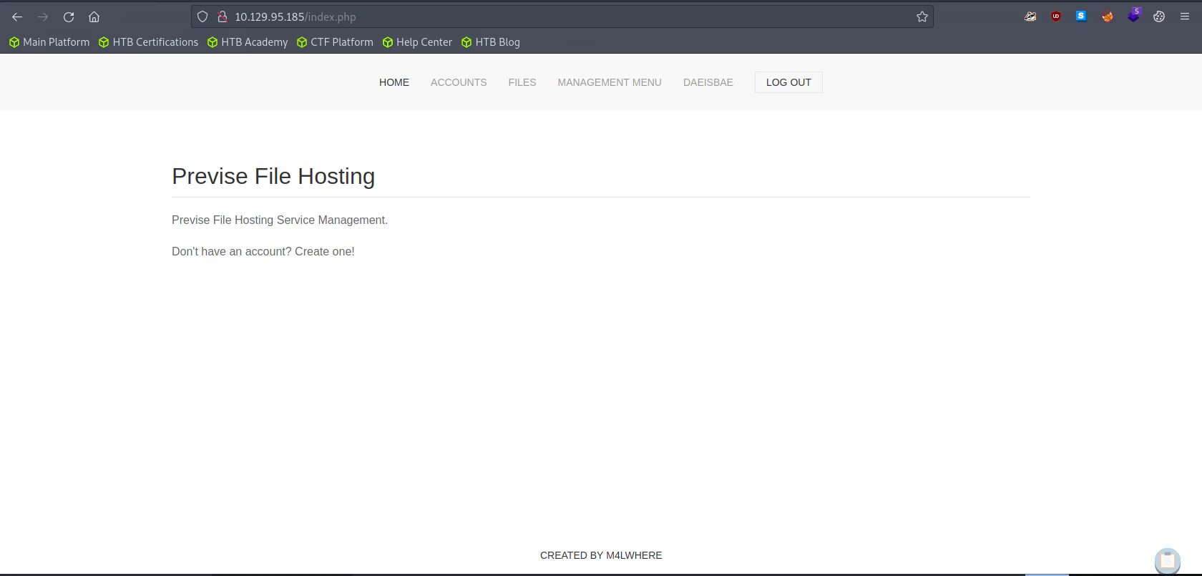
Task: Go back using the browser back arrow
Action: pyautogui.click(x=17, y=16)
